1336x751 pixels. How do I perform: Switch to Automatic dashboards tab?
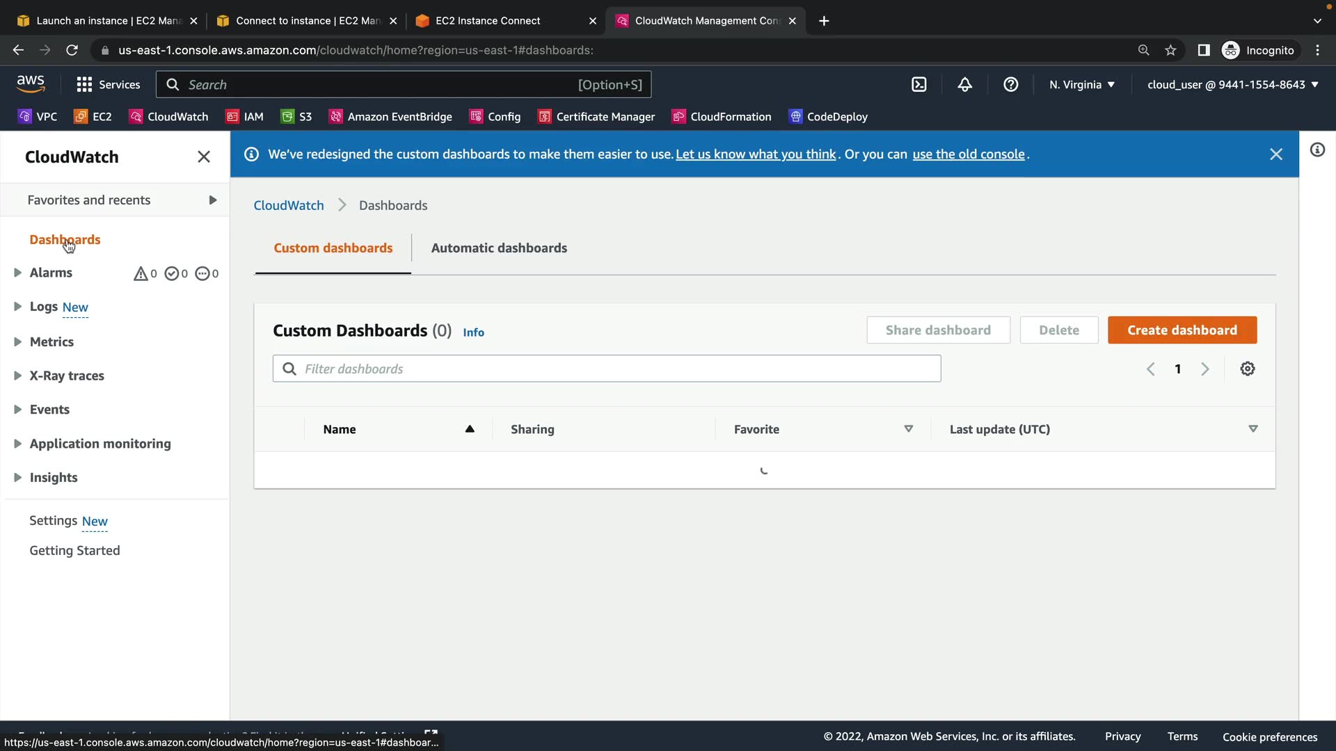[499, 248]
